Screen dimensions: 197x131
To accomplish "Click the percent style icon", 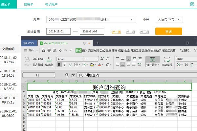I will click(x=186, y=65).
